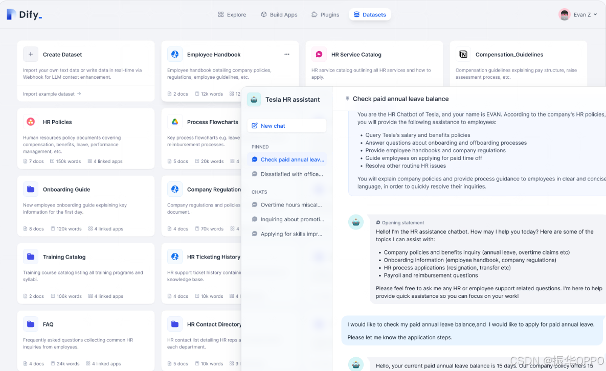Click '70k words' on Company Regulation card
The image size is (606, 371).
point(209,229)
